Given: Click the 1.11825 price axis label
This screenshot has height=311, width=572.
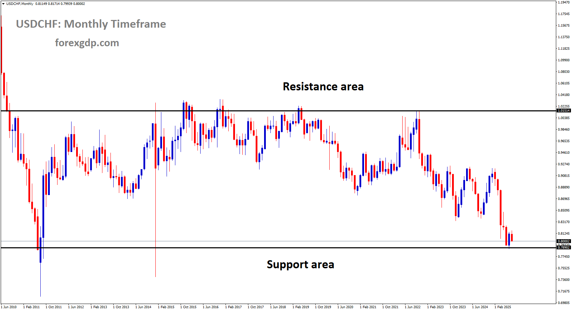Looking at the screenshot, I should tap(564, 49).
